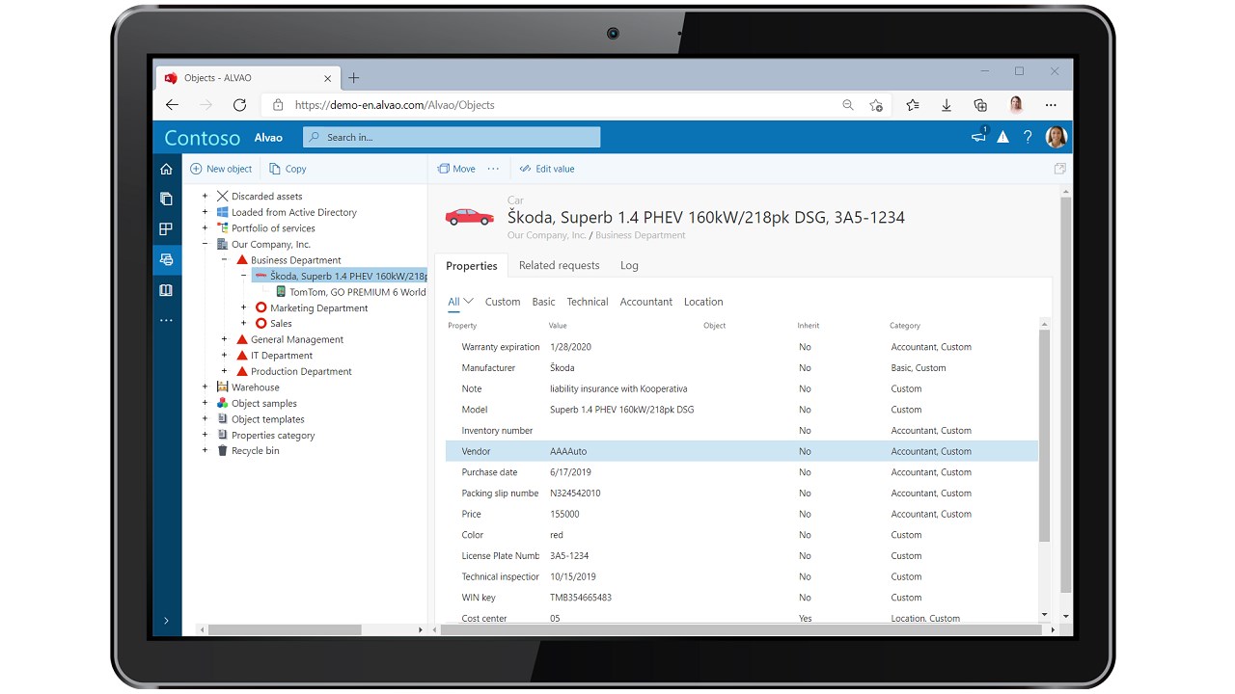
Task: Expand Loaded from Active Directory node
Action: [205, 212]
